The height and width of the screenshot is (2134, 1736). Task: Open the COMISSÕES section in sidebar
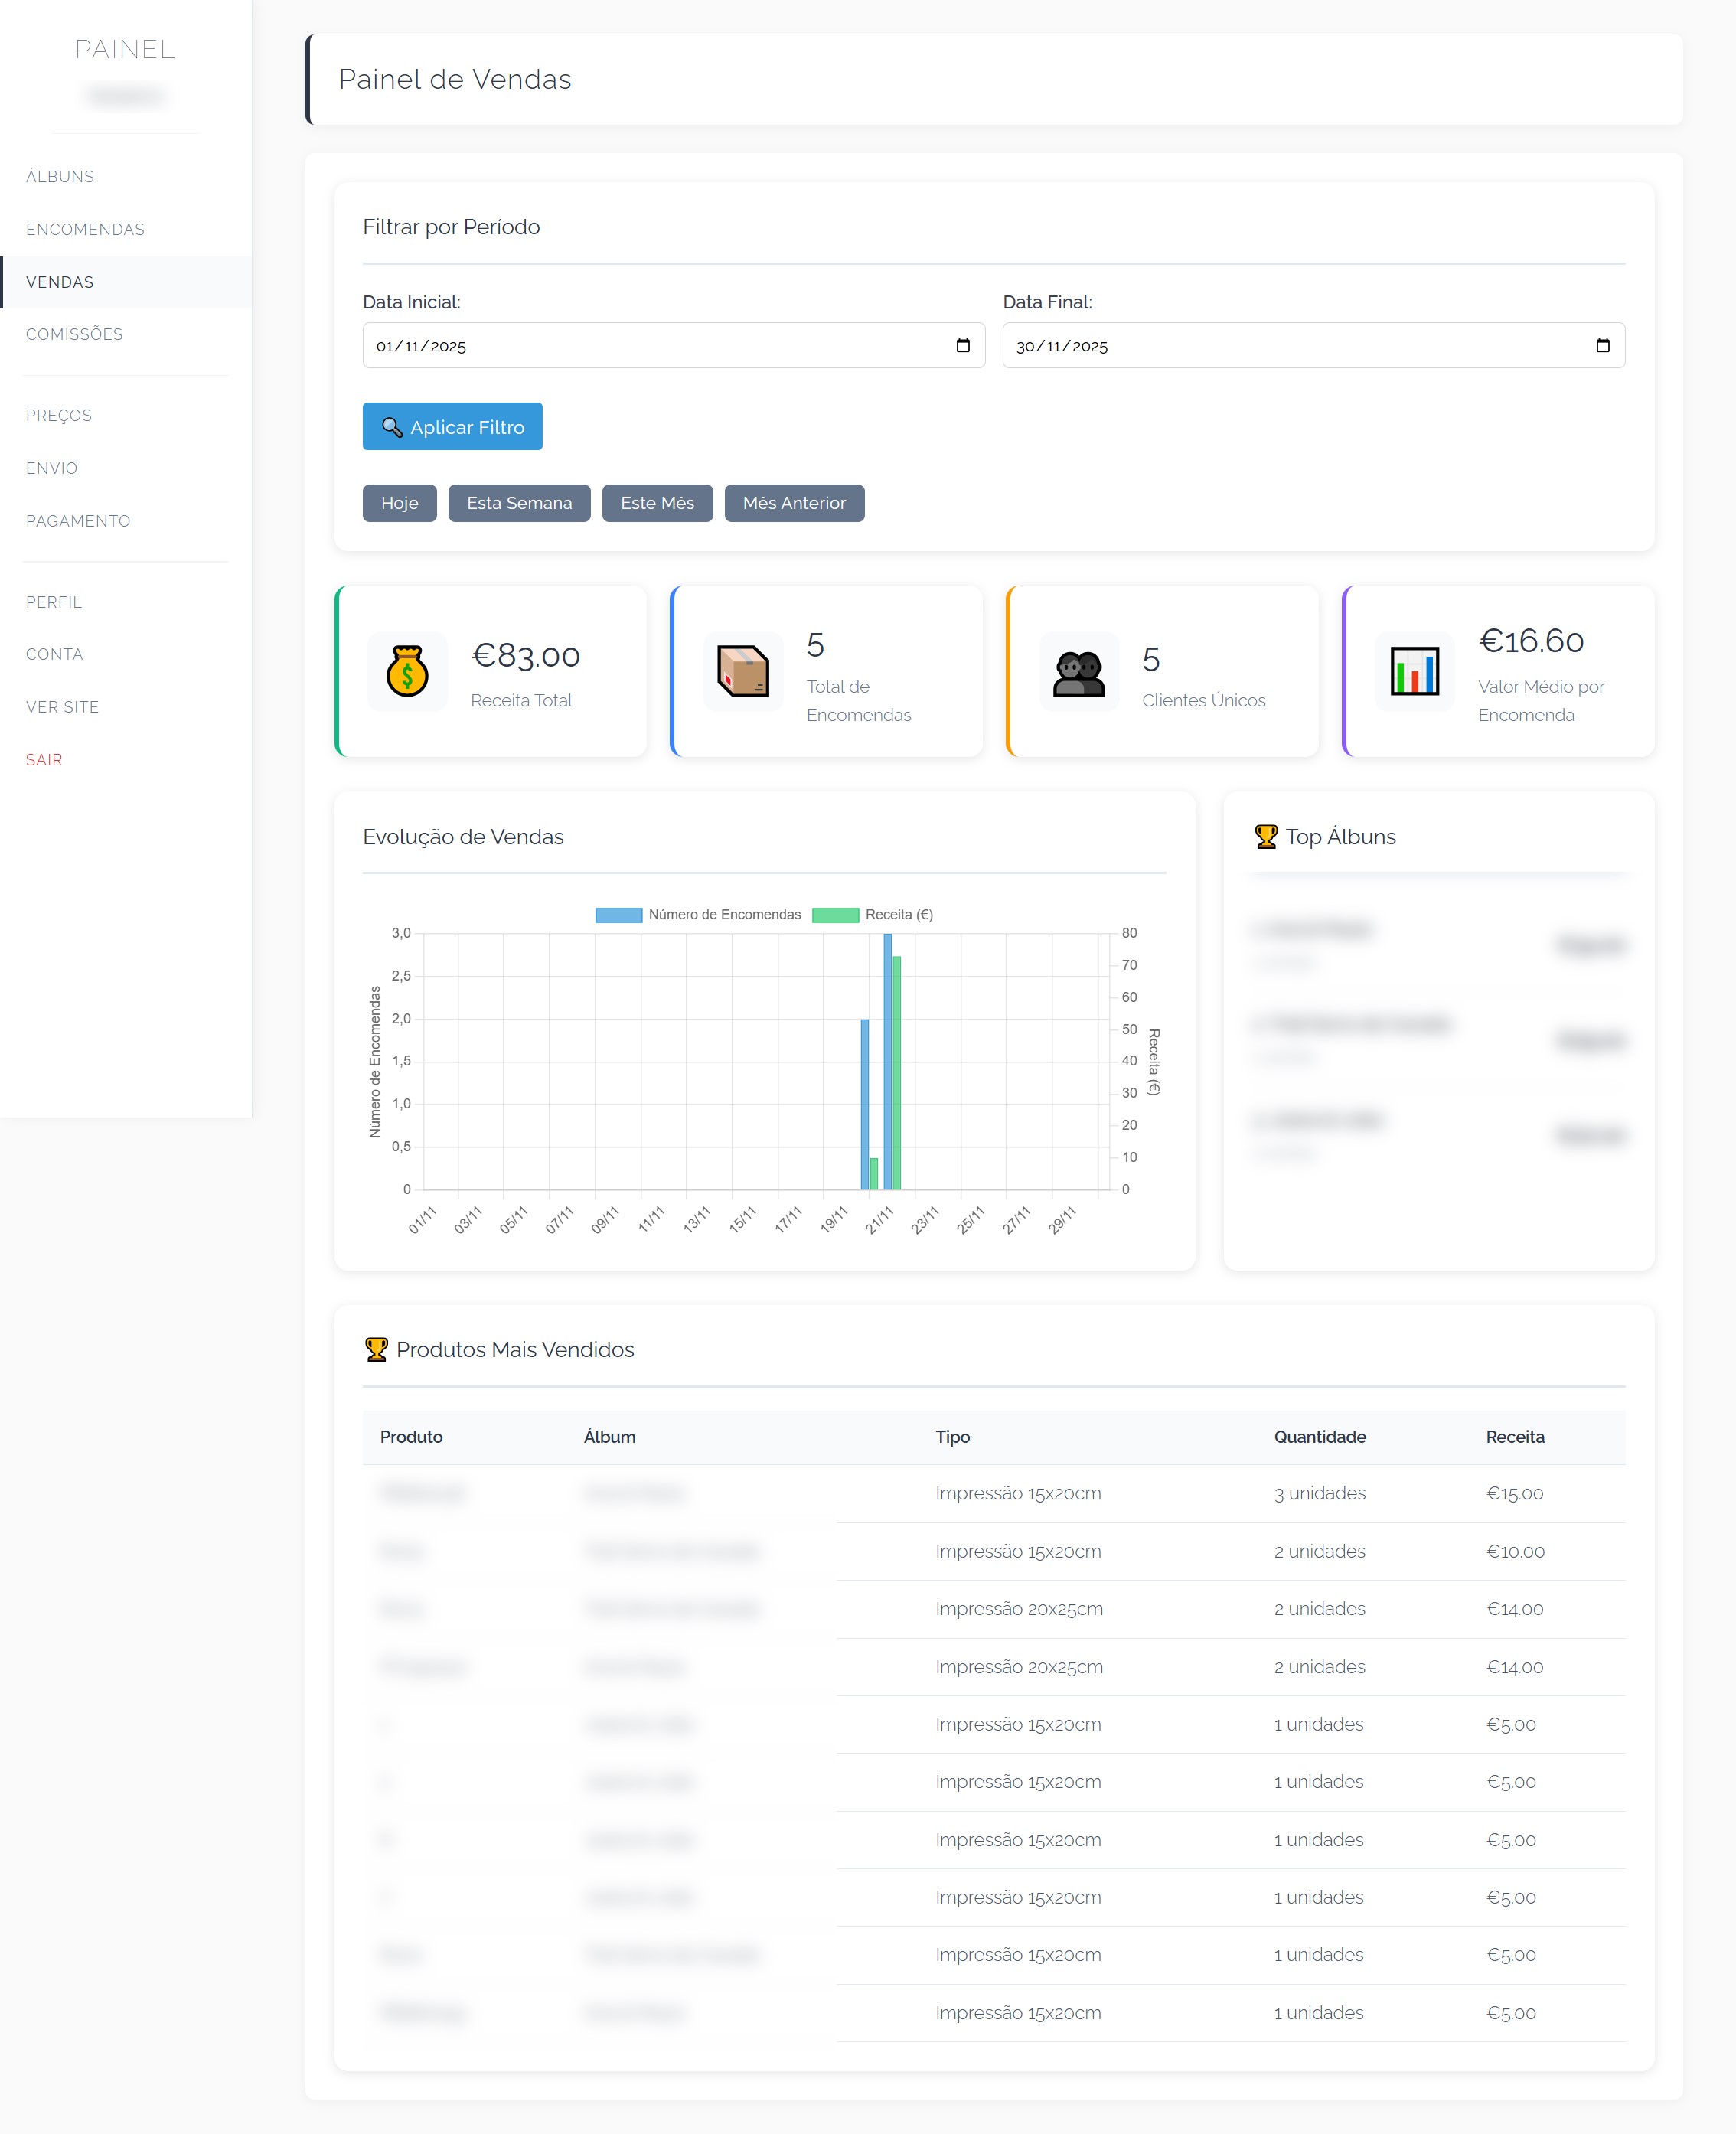(x=75, y=334)
